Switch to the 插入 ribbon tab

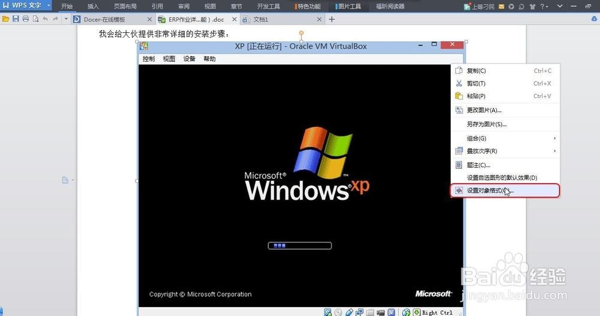[x=93, y=6]
